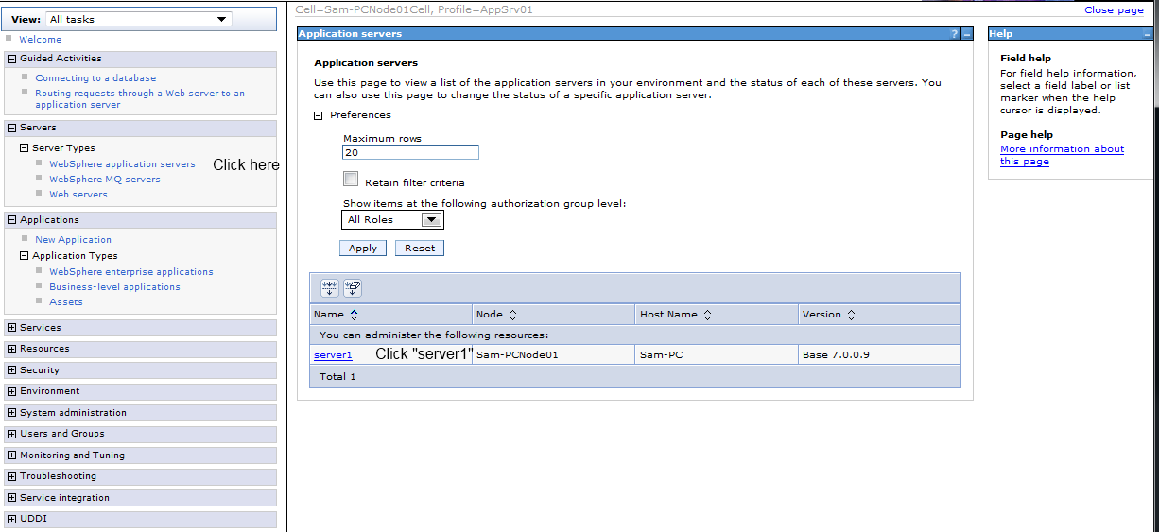This screenshot has width=1159, height=532.
Task: Open WebSphere application servers link
Action: click(x=122, y=164)
